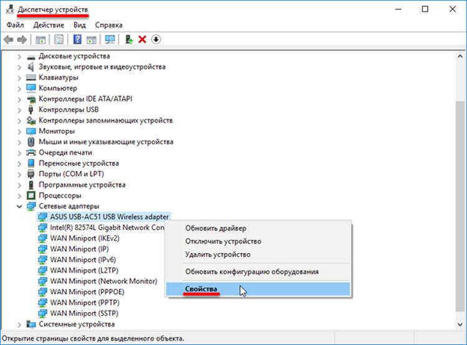Click the Мониторы category icon
The height and width of the screenshot is (345, 467).
coord(31,131)
